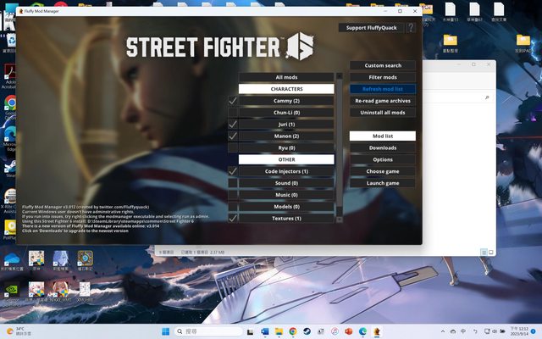Show the weather widget on the taskbar

point(17,331)
